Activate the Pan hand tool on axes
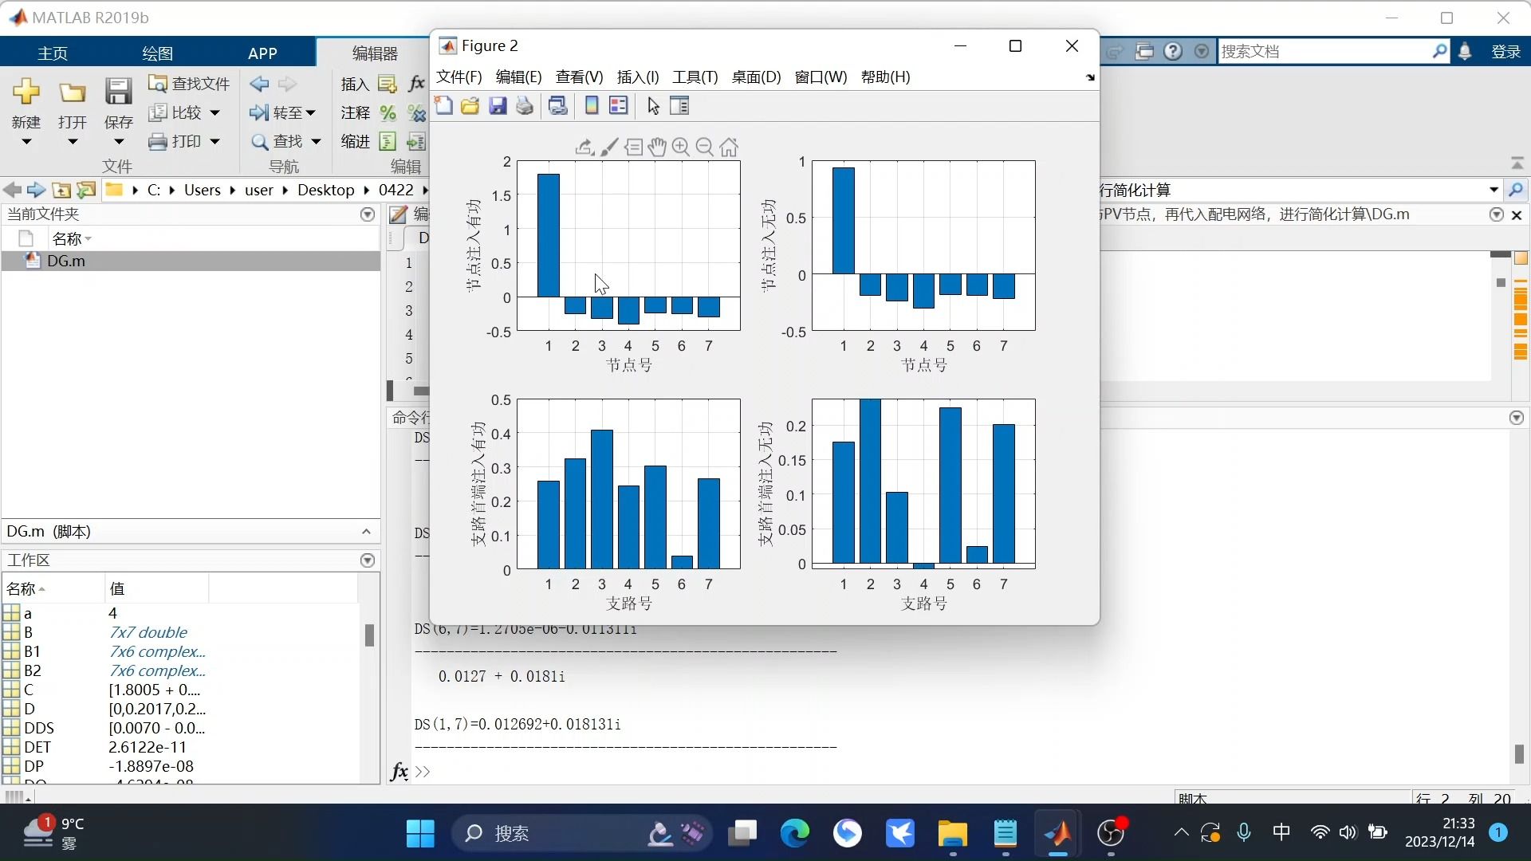 [x=657, y=147]
